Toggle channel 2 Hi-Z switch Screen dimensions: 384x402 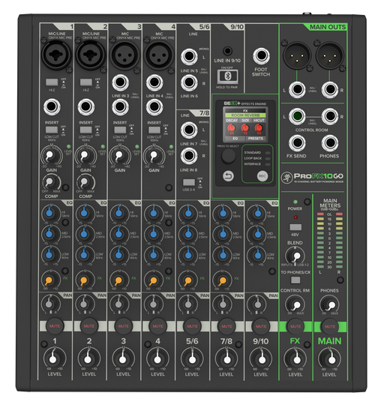pos(86,82)
